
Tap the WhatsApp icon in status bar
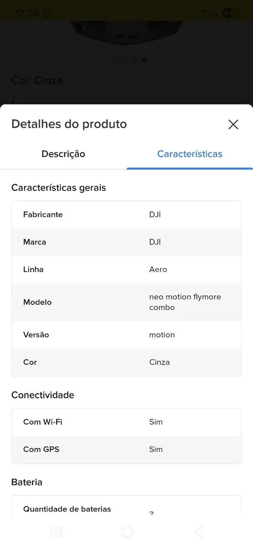click(x=47, y=13)
